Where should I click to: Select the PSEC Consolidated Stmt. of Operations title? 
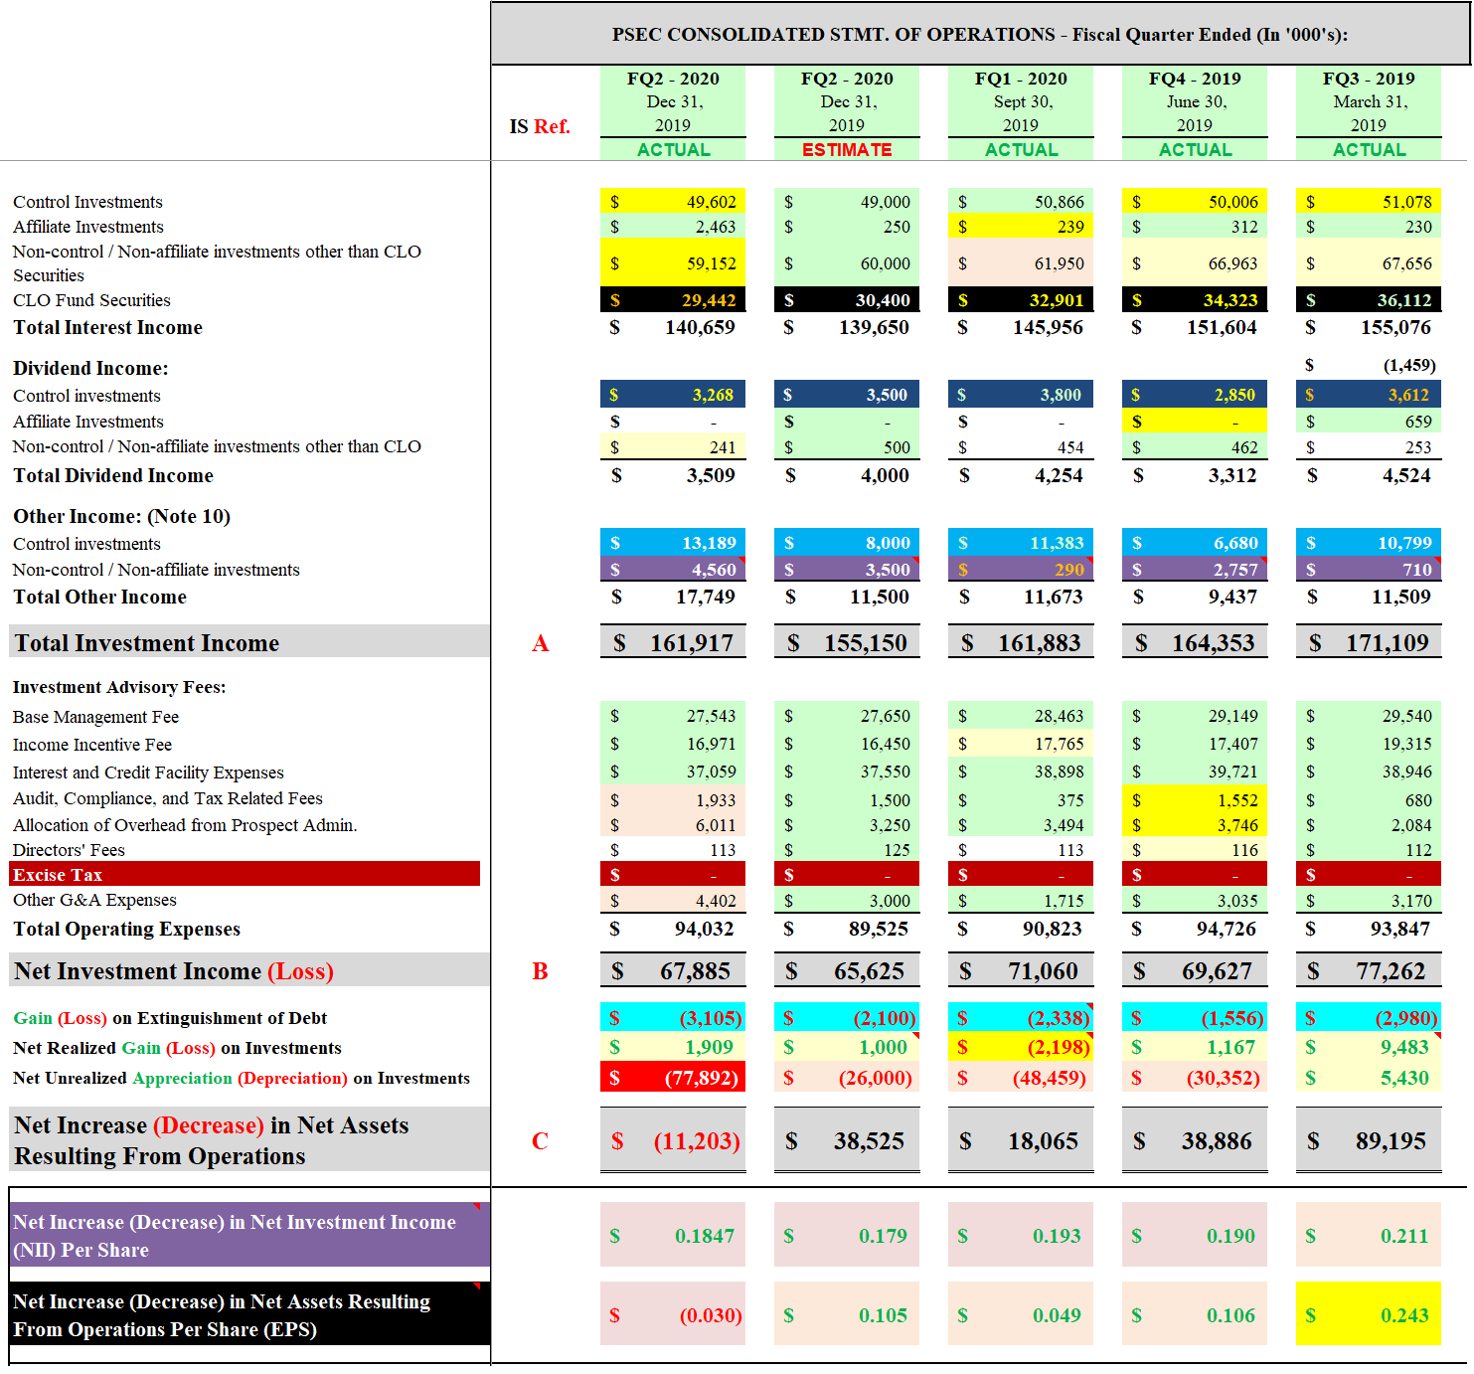pyautogui.click(x=980, y=35)
